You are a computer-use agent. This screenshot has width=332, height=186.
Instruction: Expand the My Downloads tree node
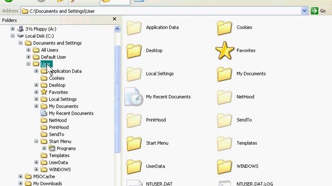click(x=21, y=183)
